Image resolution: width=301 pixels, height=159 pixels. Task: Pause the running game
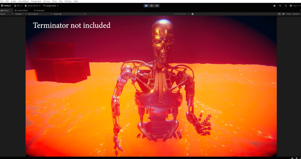(x=152, y=6)
